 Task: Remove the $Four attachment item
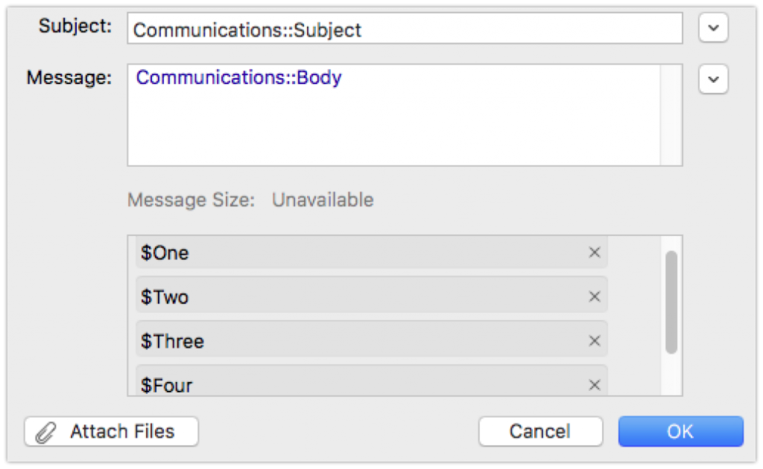coord(595,385)
